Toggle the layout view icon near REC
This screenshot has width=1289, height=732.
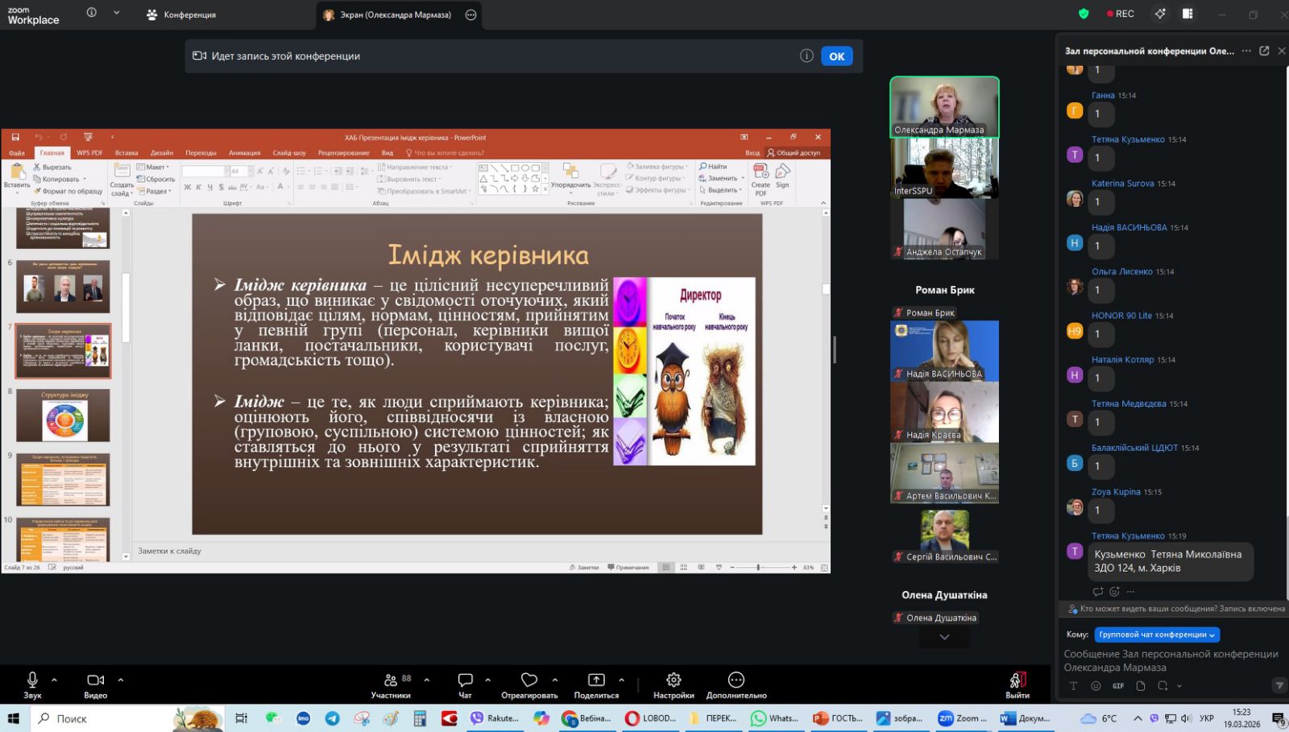pos(1187,14)
